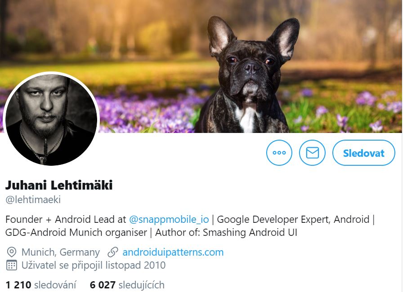The width and height of the screenshot is (407, 292).
Task: Click the GDG-Android Munich organiser text
Action: 76,232
